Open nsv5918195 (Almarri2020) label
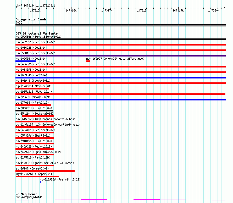The width and height of the screenshot is (233, 203). click(x=35, y=141)
